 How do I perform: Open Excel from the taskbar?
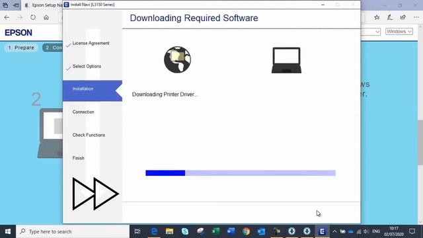pyautogui.click(x=215, y=231)
